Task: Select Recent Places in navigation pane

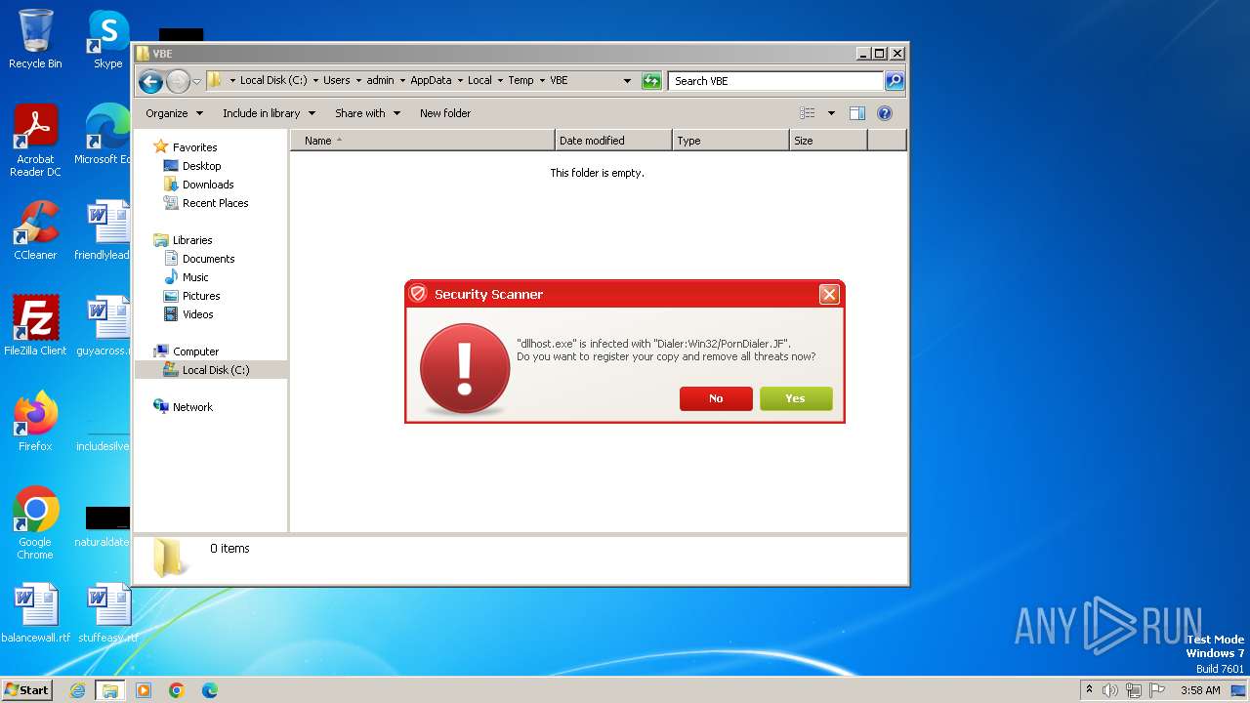Action: [215, 203]
